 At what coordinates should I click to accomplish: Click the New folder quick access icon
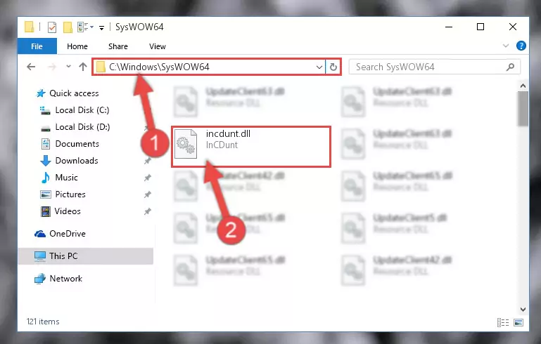click(68, 27)
